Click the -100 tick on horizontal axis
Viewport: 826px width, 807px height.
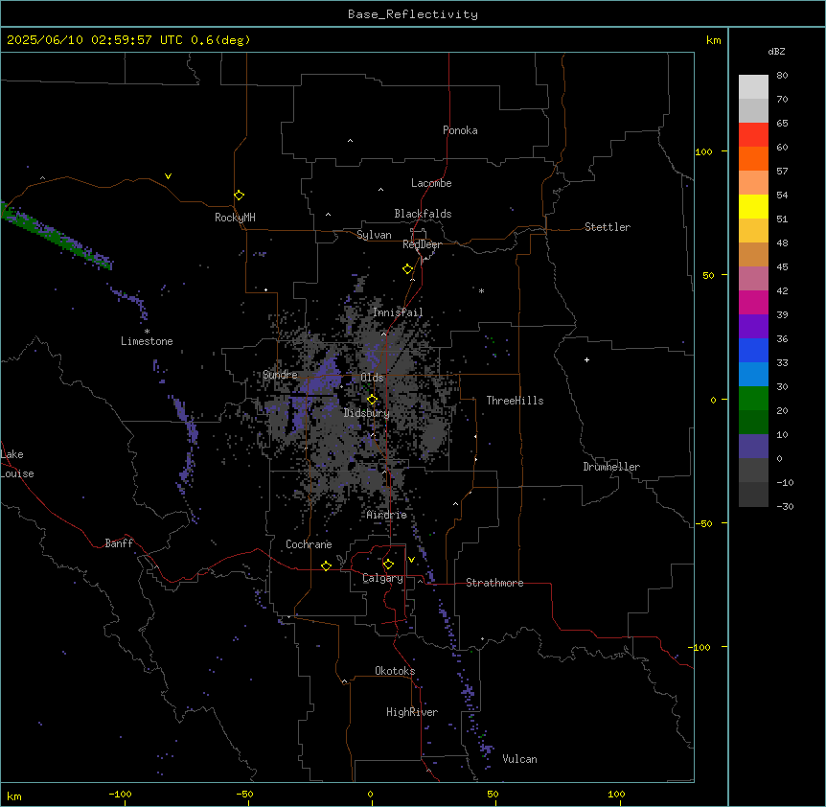pos(121,794)
